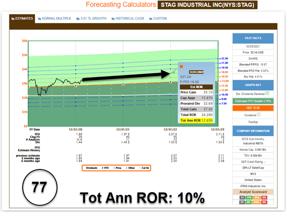Click the Div Yld 4.51% fact
Image resolution: width=286 pixels, height=212 pixels.
point(253,77)
